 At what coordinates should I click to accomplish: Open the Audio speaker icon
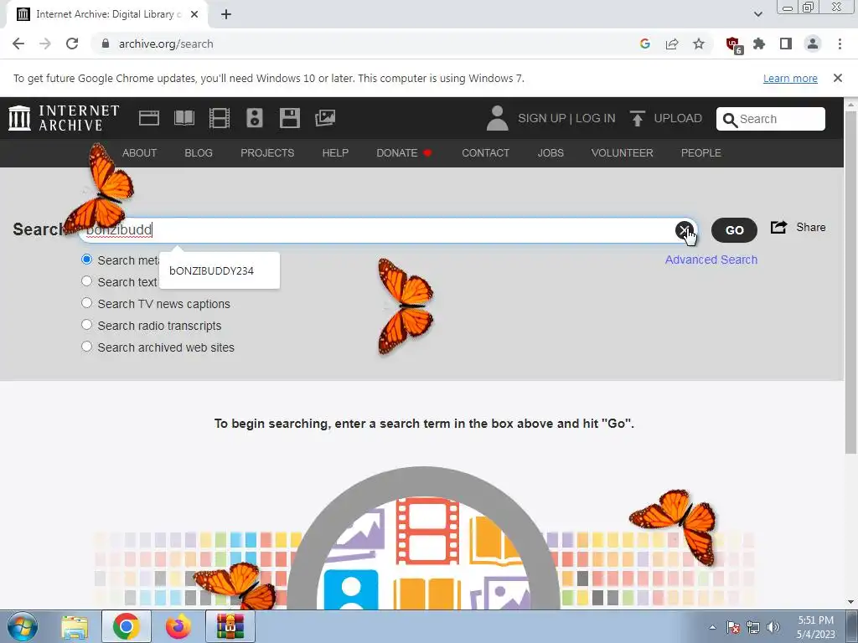click(255, 118)
